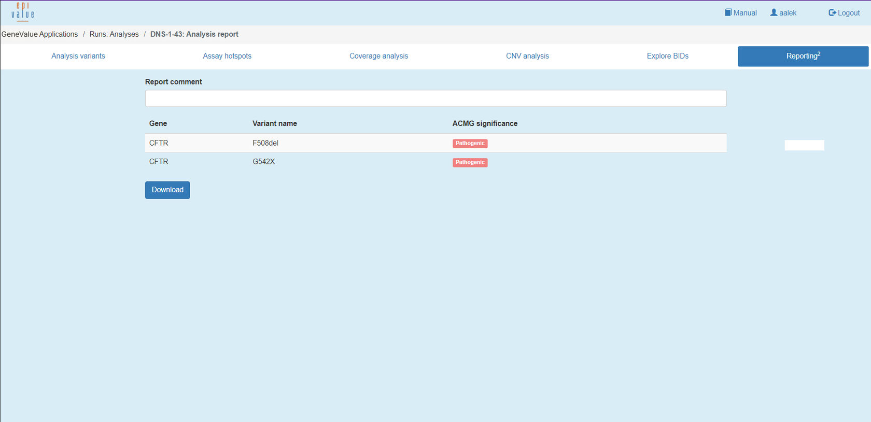This screenshot has height=422, width=871.
Task: Click the Logout icon
Action: 832,12
